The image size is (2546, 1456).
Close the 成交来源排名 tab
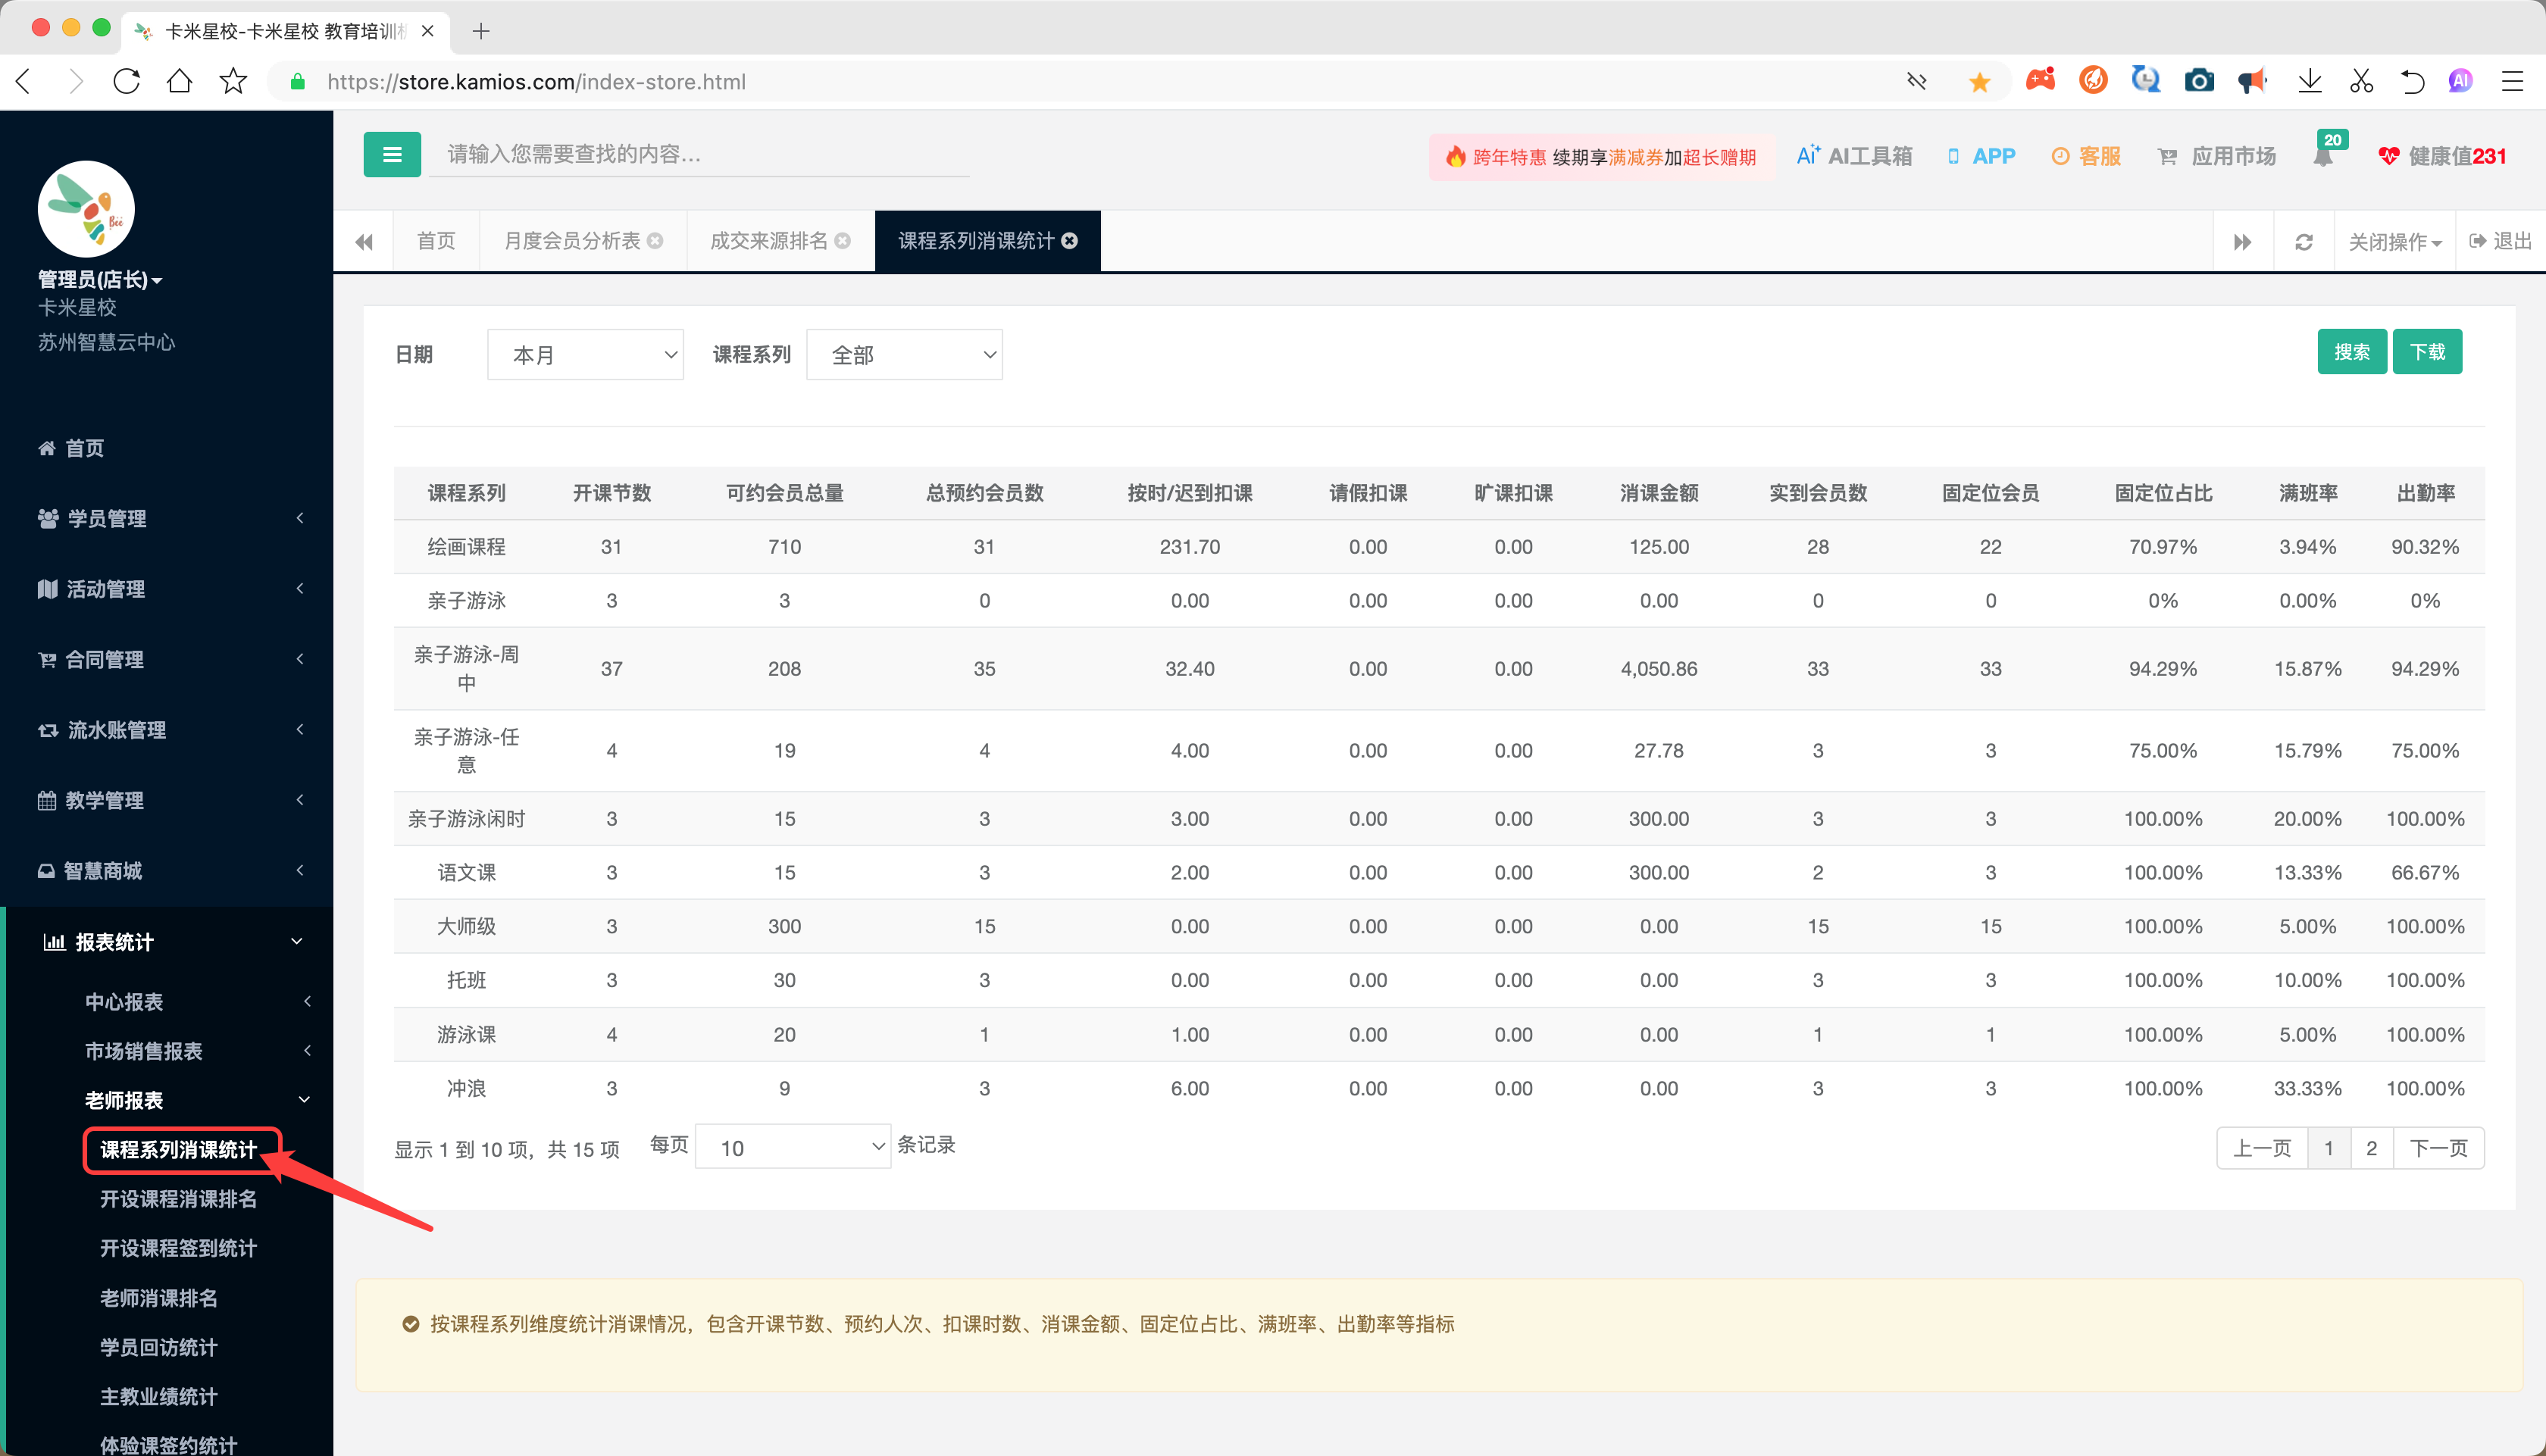(843, 241)
